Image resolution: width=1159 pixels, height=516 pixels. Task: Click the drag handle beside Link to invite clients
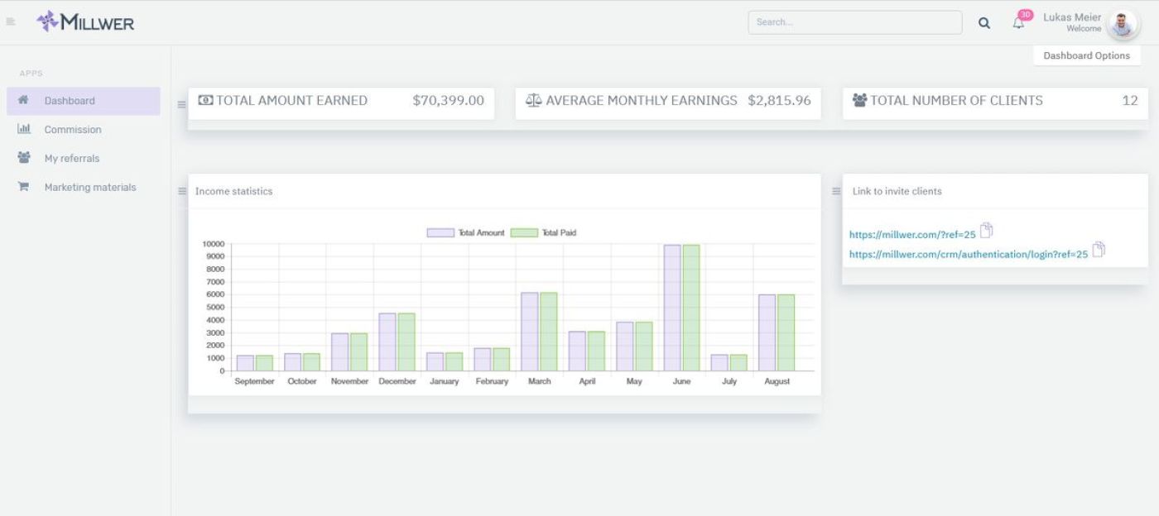tap(836, 191)
